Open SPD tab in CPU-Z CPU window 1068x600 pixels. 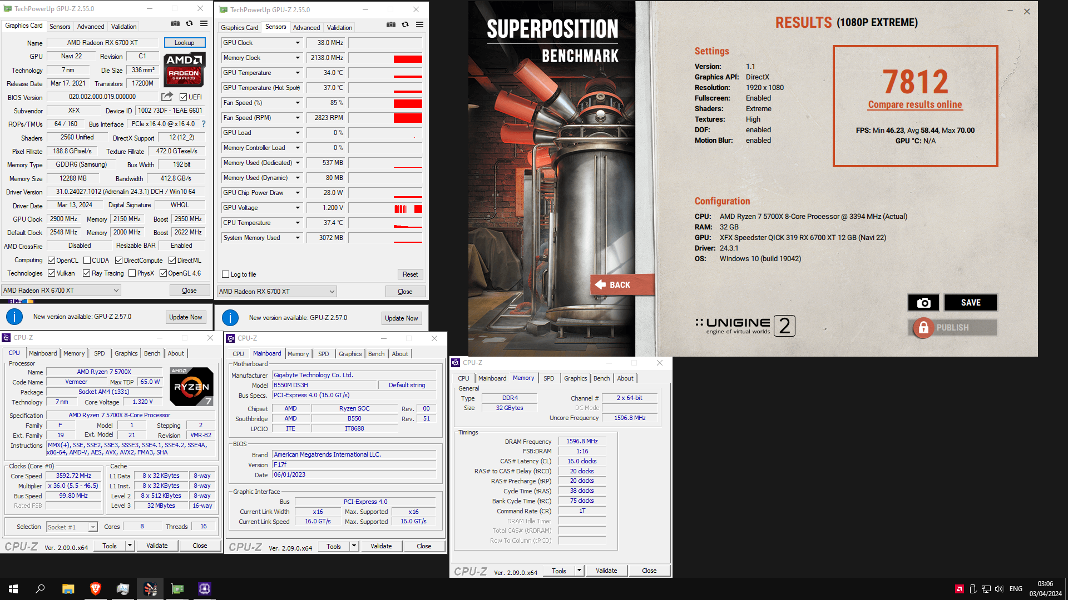100,353
